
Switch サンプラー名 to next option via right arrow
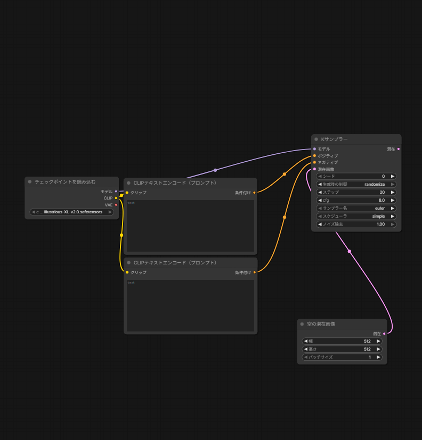[393, 208]
